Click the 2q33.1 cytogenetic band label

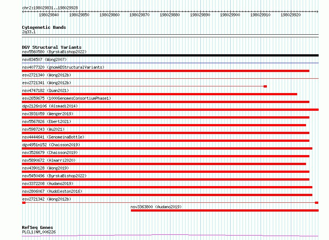coord(29,32)
